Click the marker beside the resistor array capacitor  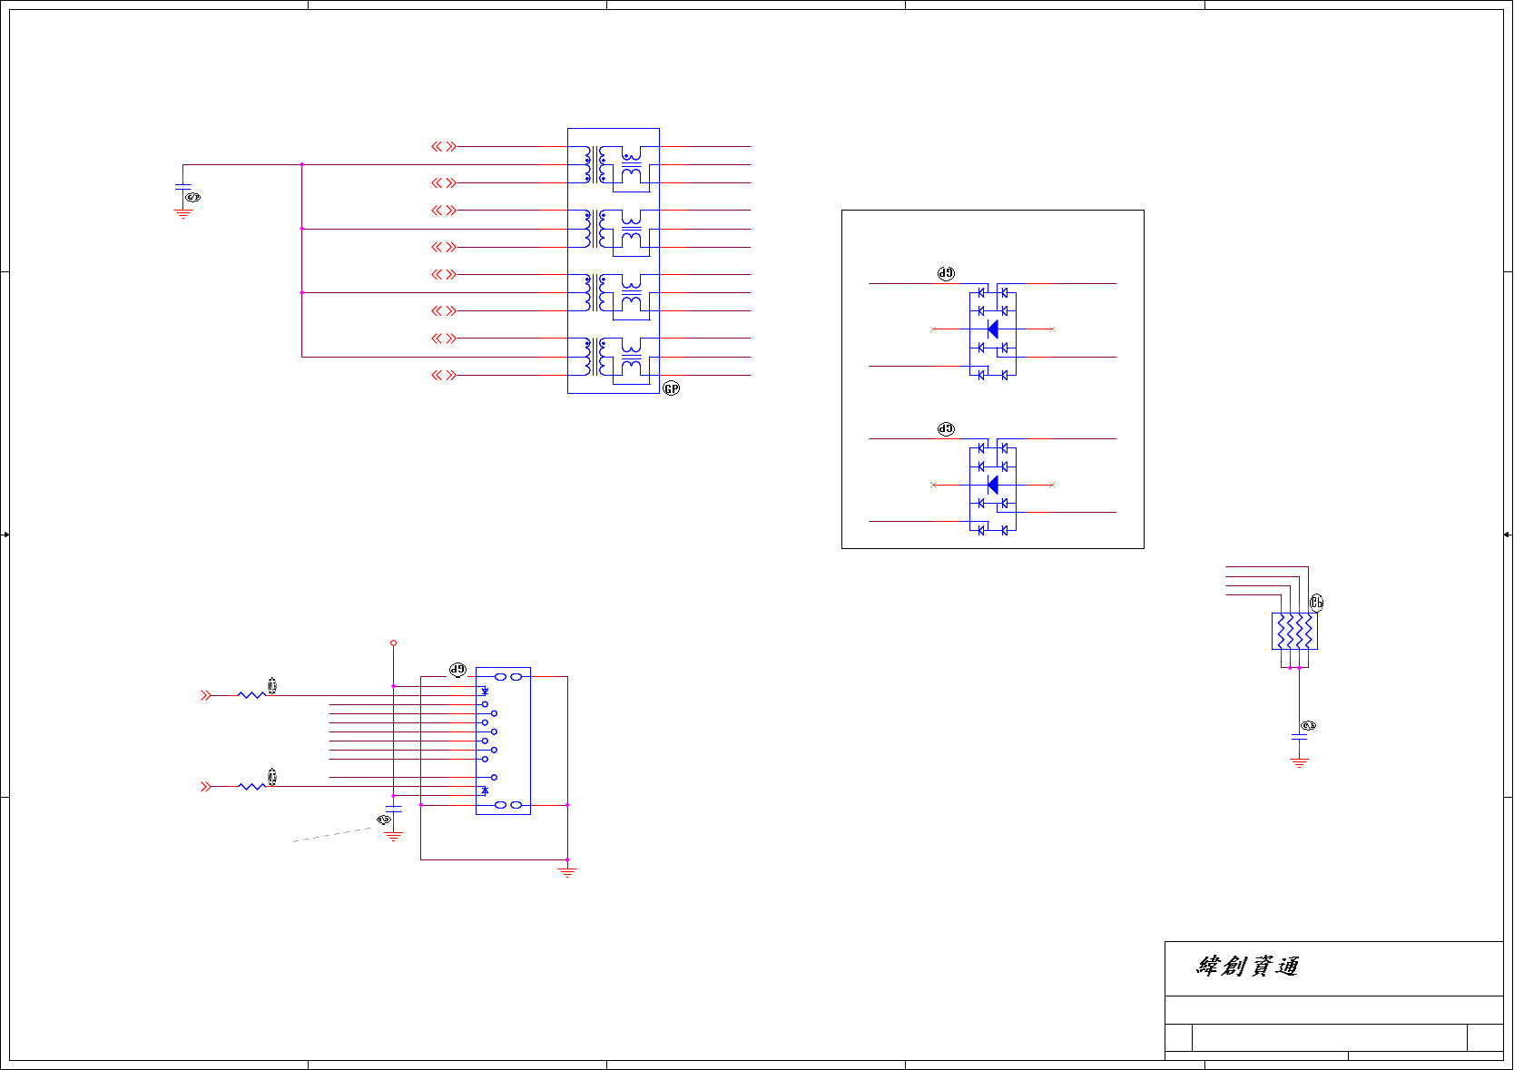(1308, 726)
